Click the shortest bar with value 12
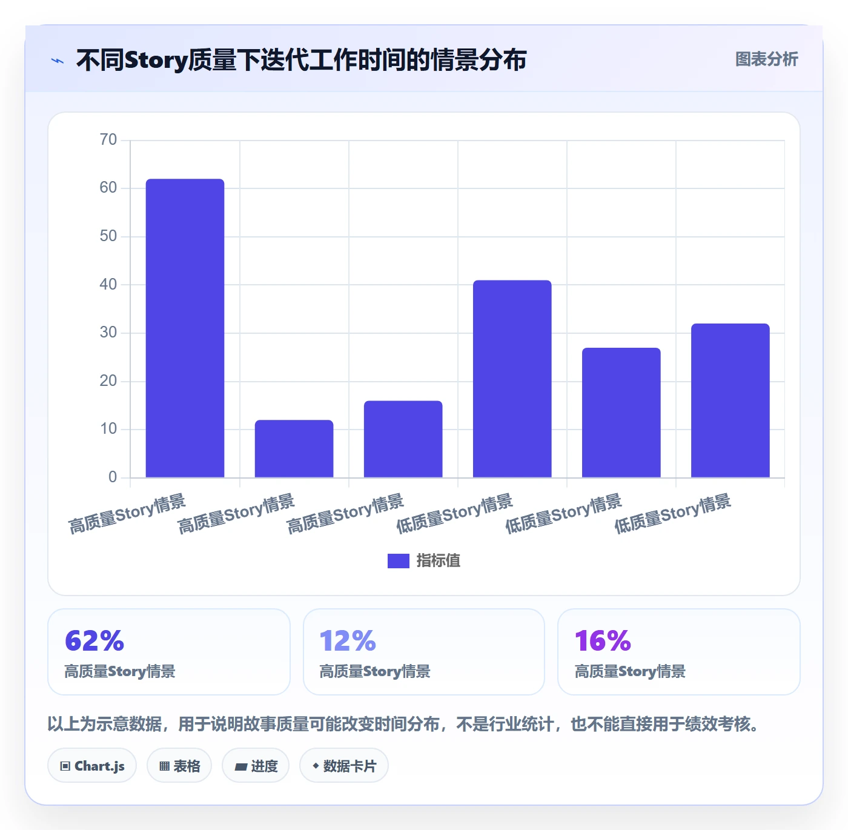848x830 pixels. point(294,448)
